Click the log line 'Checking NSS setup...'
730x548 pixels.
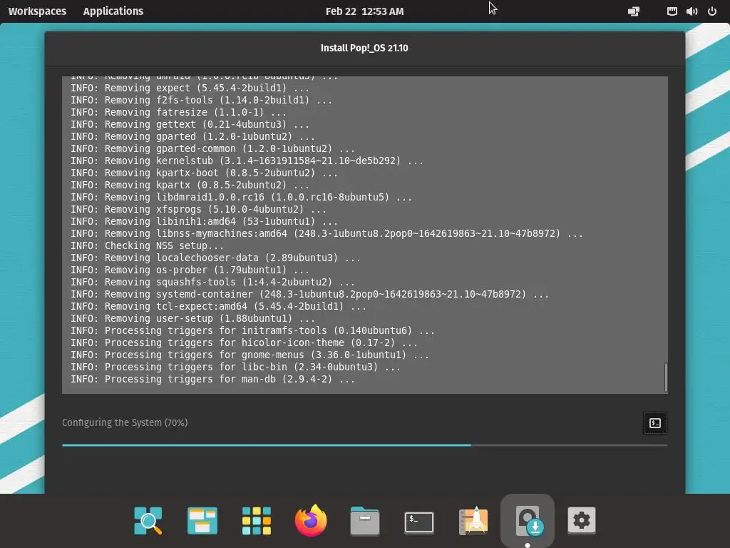(x=147, y=245)
